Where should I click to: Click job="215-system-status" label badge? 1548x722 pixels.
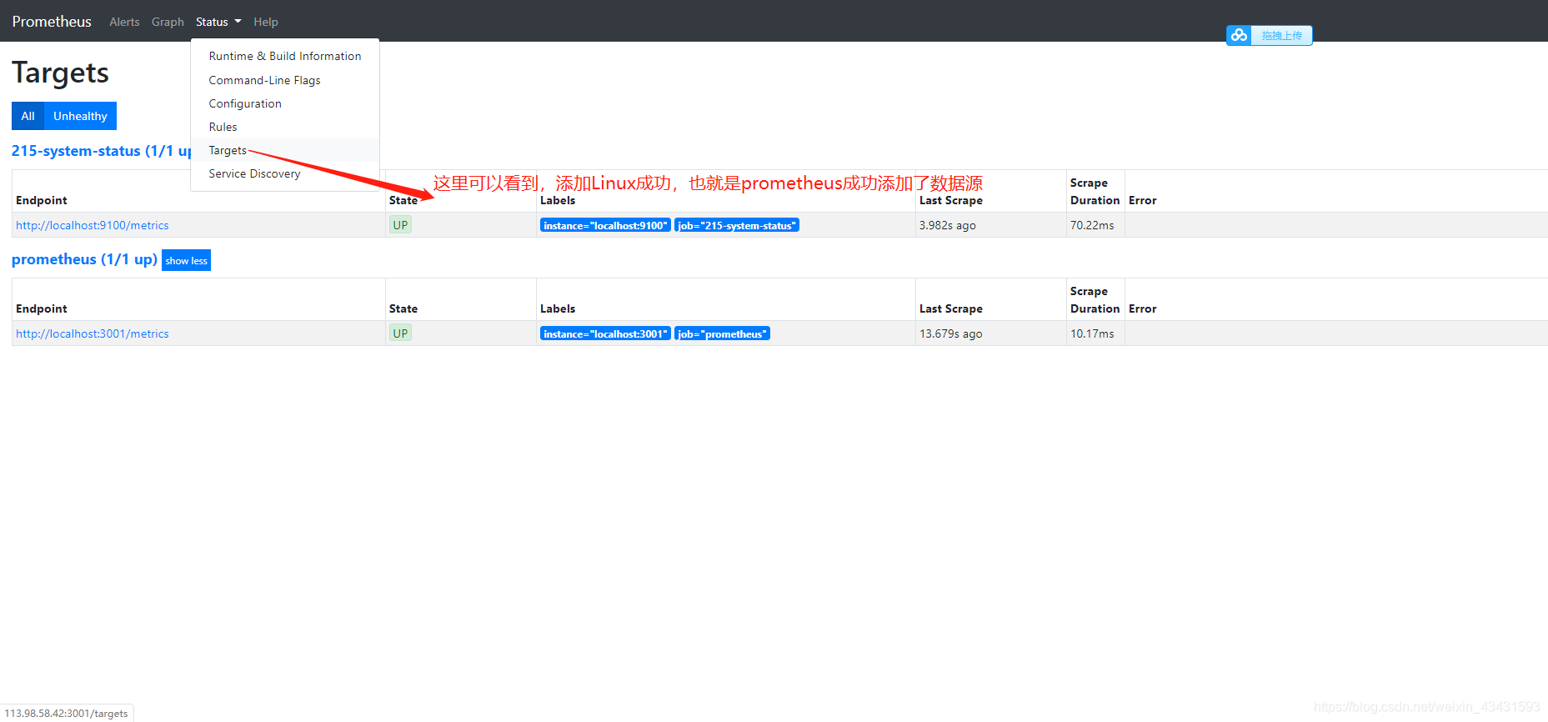coord(737,225)
